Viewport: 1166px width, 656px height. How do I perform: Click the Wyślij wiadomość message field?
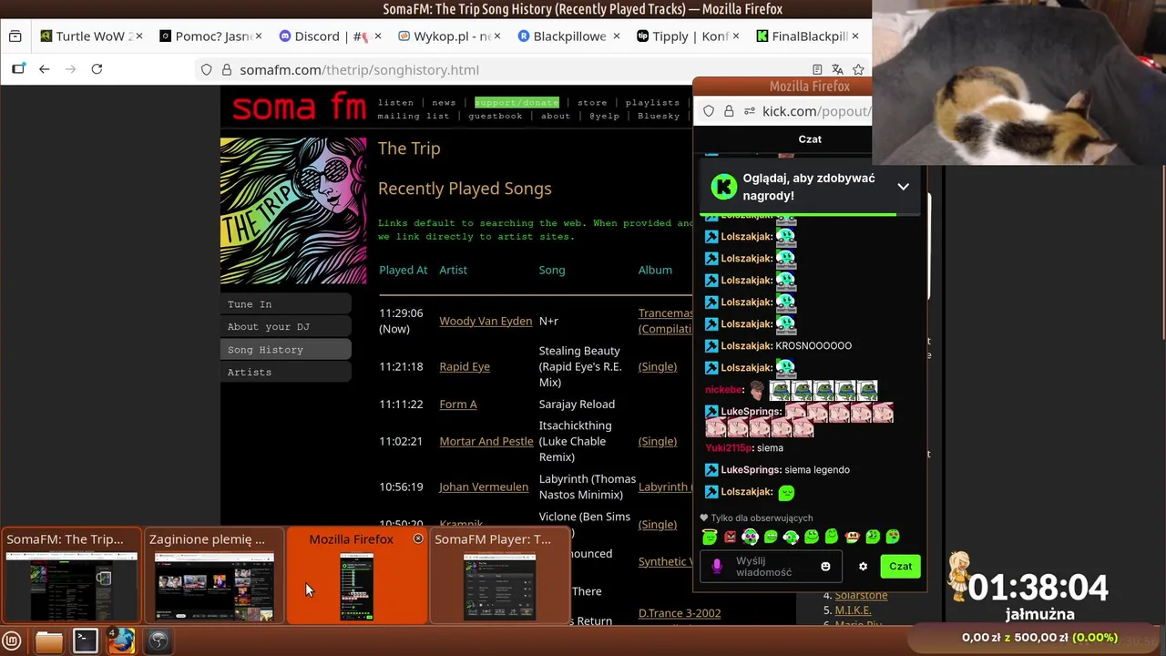(772, 566)
